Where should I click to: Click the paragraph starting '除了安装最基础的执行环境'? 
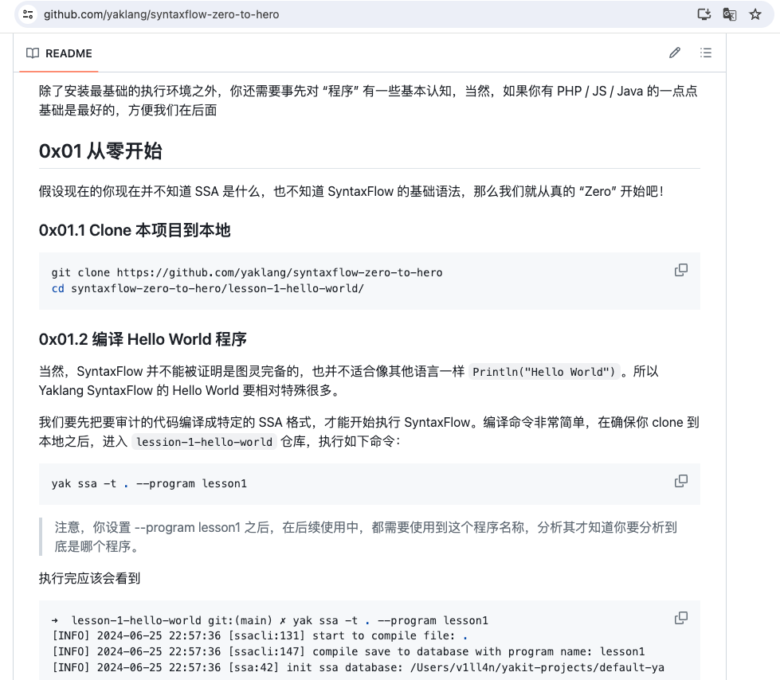[368, 100]
